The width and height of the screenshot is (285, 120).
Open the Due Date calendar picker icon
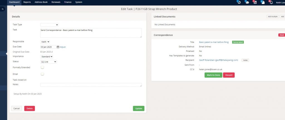pos(58,47)
